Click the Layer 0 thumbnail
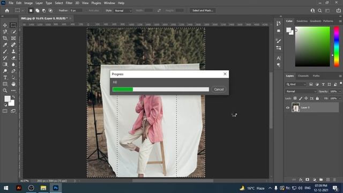The width and height of the screenshot is (343, 193). tap(295, 108)
